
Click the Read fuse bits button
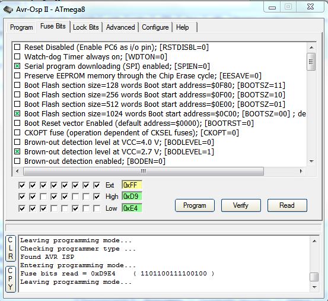pyautogui.click(x=287, y=205)
